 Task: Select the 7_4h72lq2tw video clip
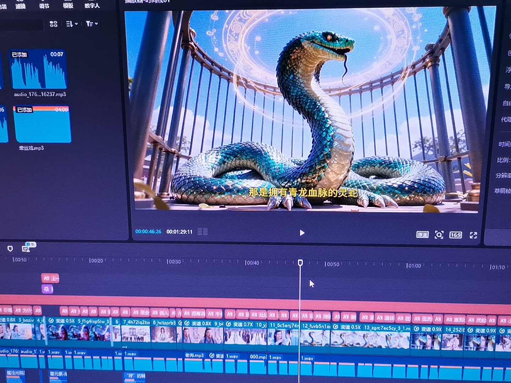tap(136, 334)
